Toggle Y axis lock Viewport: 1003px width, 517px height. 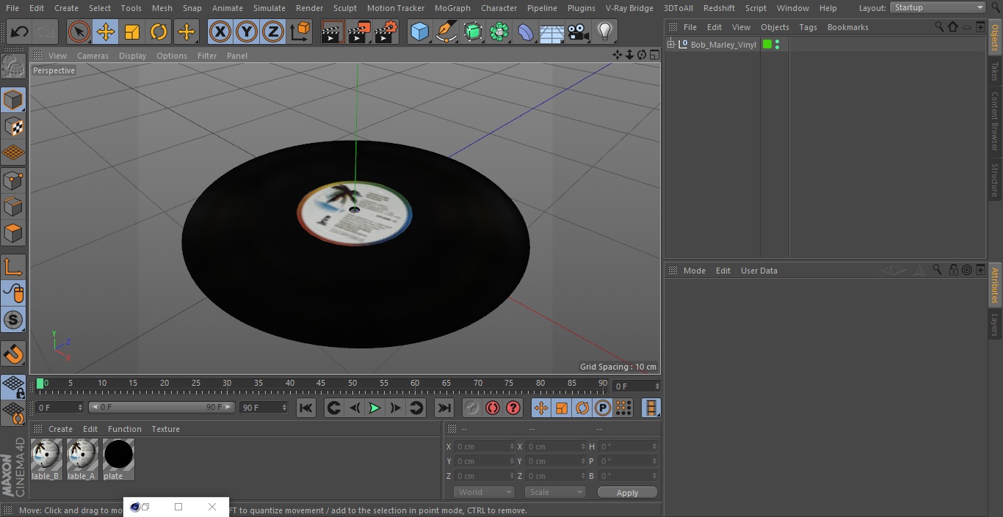coord(247,32)
